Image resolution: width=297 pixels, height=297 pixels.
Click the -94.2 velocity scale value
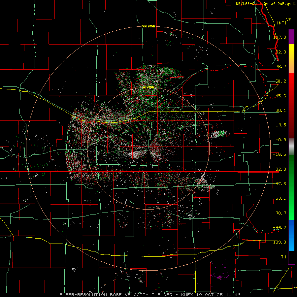coord(280,227)
